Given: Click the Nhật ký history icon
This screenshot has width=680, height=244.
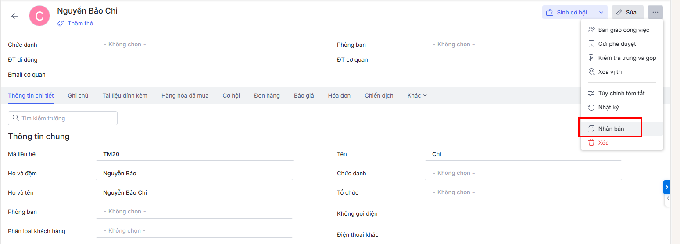Looking at the screenshot, I should [591, 108].
